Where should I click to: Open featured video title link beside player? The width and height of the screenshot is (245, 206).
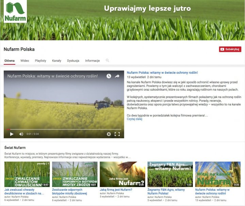click(162, 73)
